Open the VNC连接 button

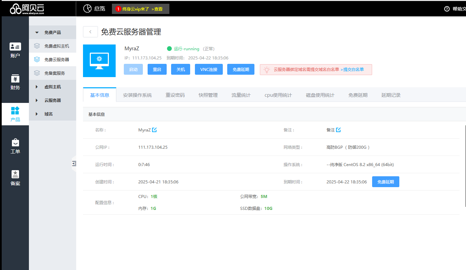pos(209,69)
